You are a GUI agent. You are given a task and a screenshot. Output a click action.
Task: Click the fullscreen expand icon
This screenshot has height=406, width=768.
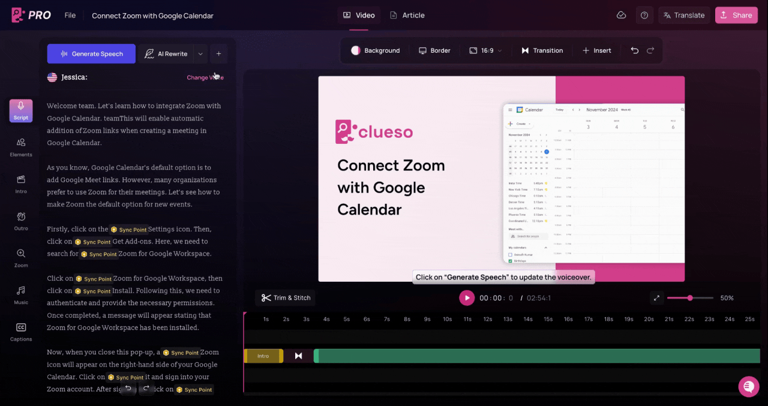[x=656, y=298]
